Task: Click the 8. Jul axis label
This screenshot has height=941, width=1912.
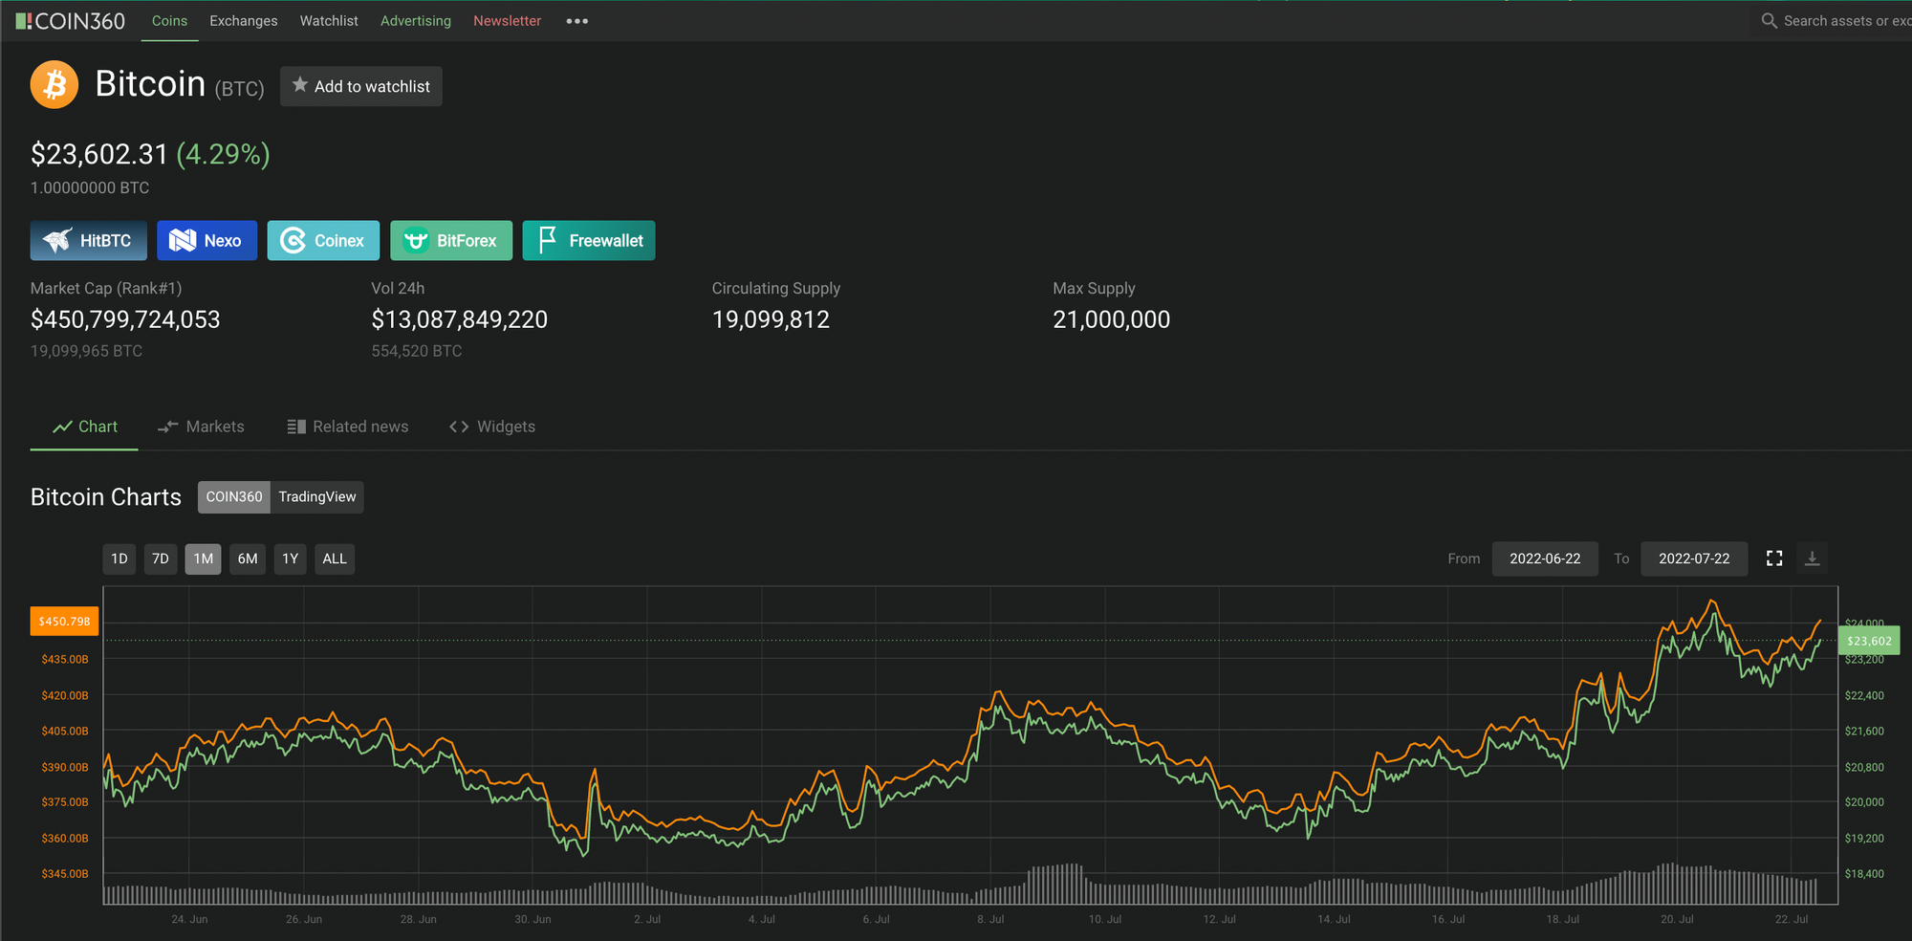Action: point(990,919)
